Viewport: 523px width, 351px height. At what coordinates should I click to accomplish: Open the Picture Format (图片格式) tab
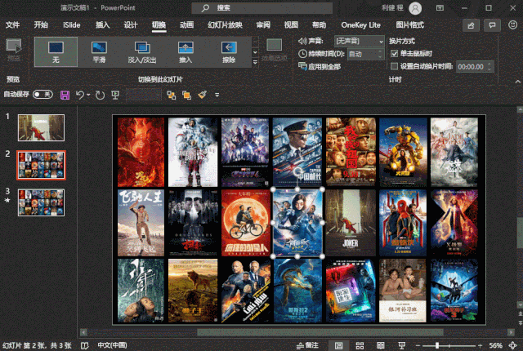pos(410,25)
